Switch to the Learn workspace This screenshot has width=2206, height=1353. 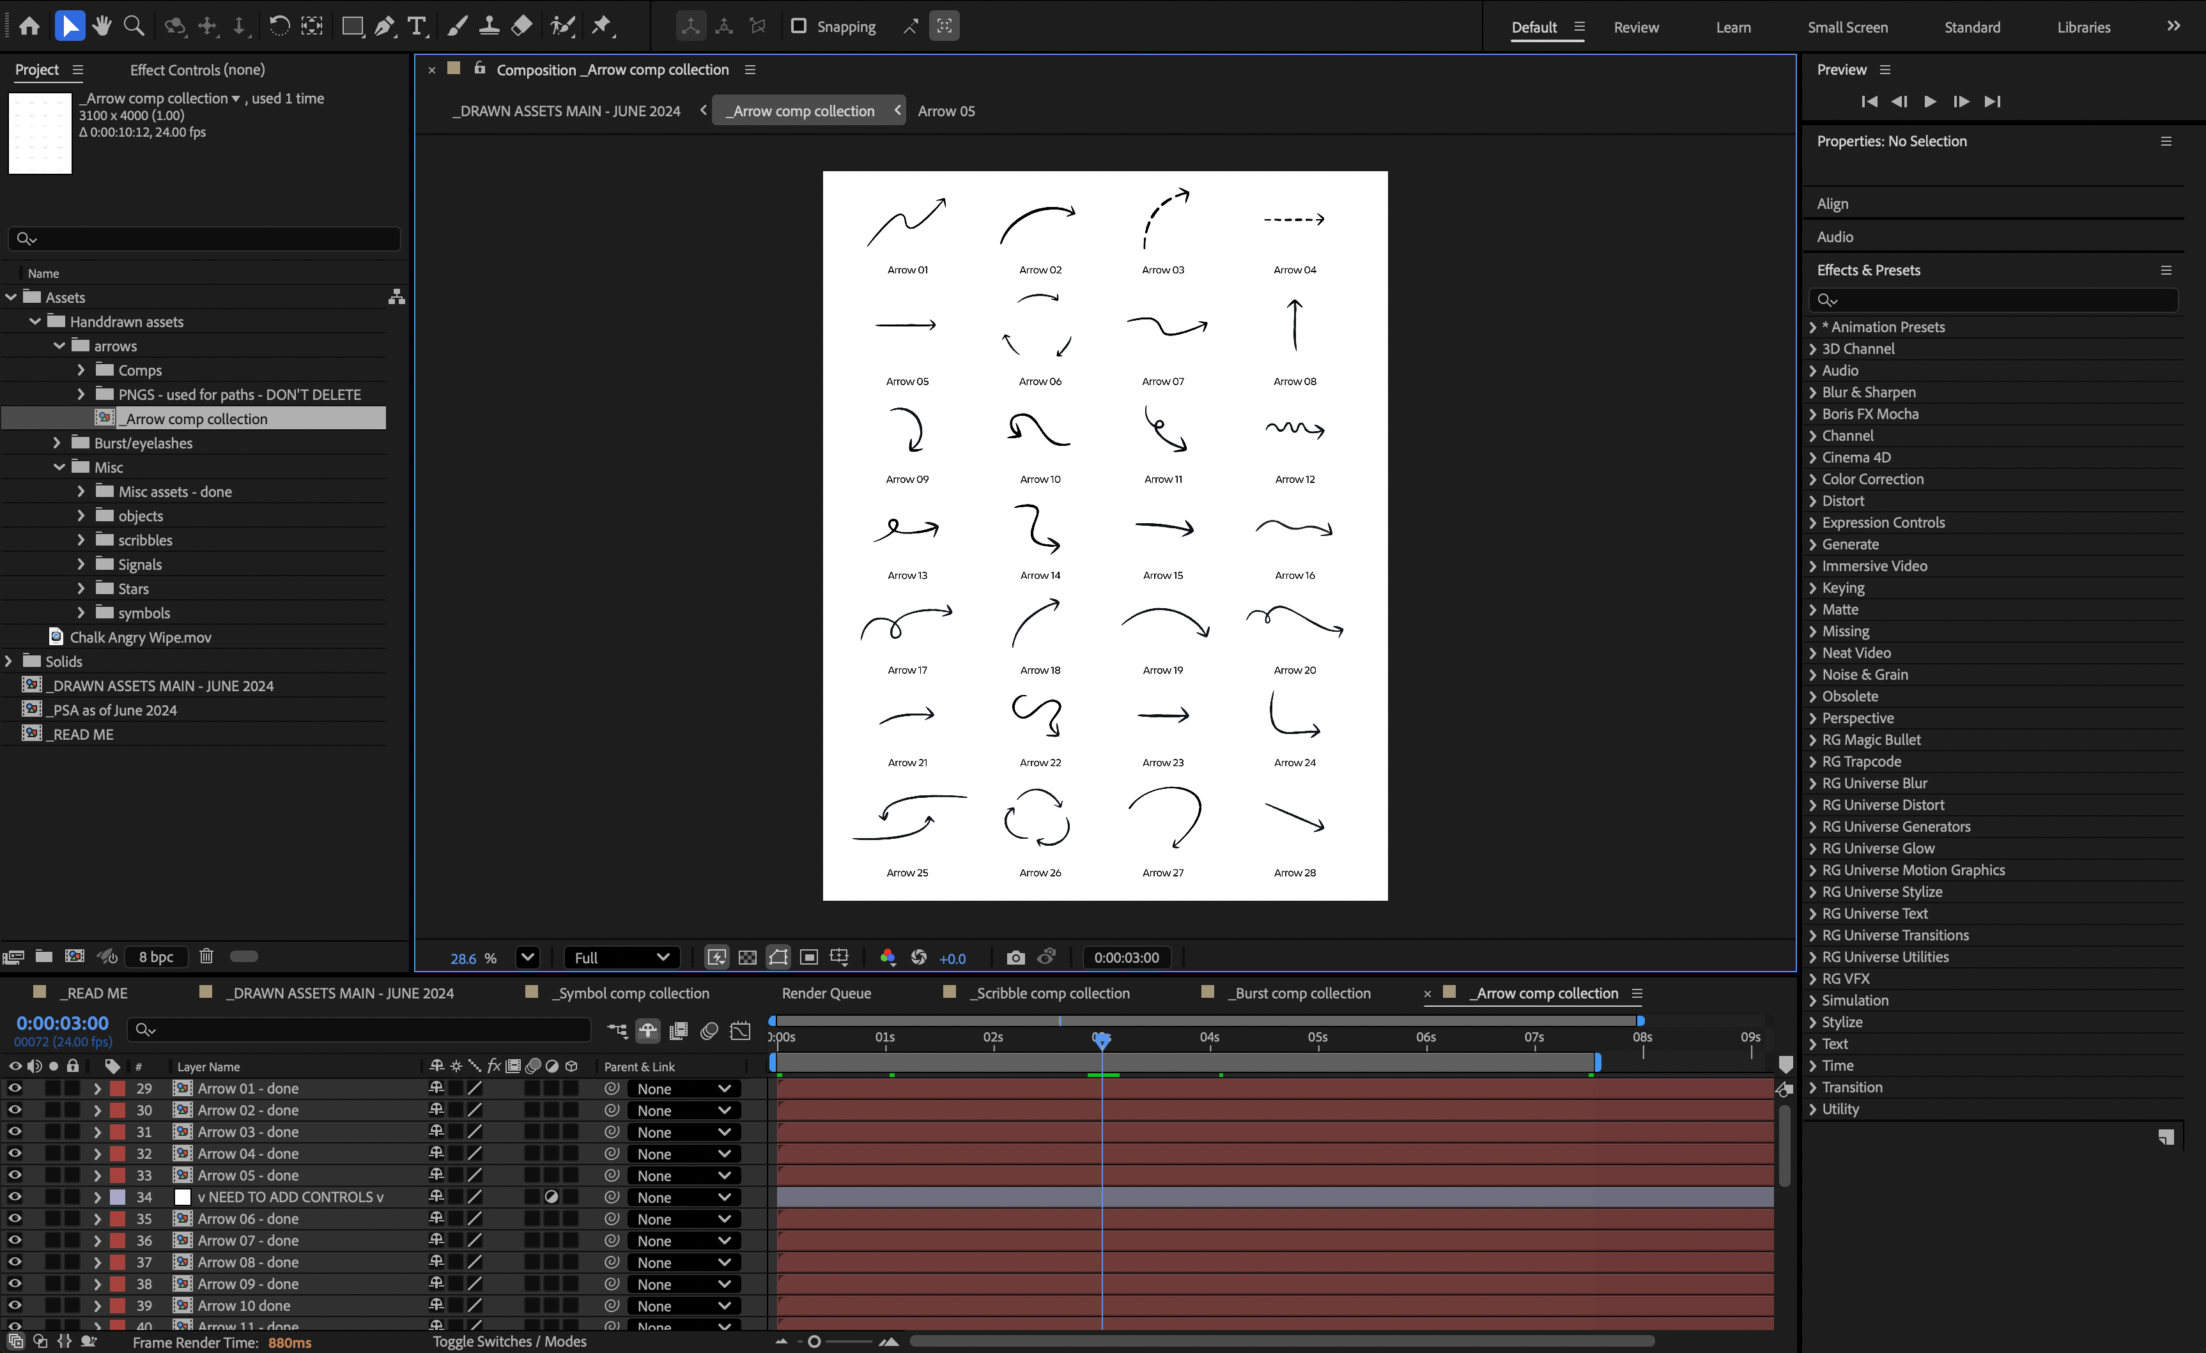point(1732,27)
